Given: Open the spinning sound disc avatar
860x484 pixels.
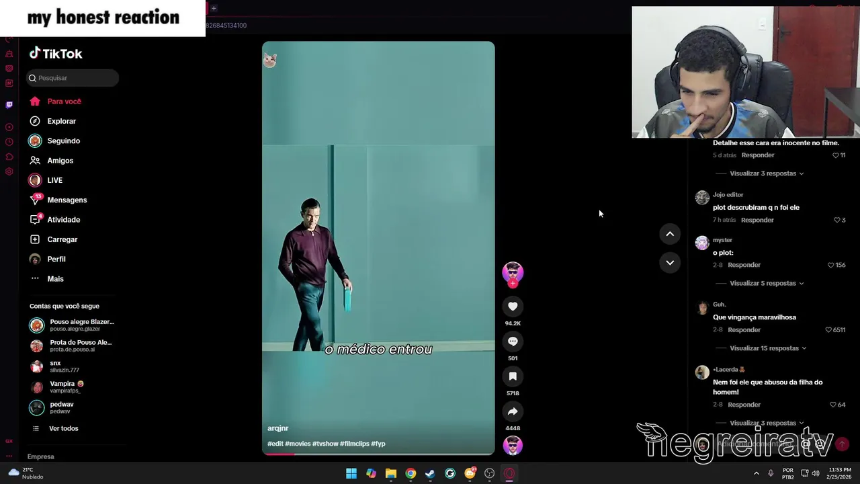Looking at the screenshot, I should pyautogui.click(x=513, y=446).
